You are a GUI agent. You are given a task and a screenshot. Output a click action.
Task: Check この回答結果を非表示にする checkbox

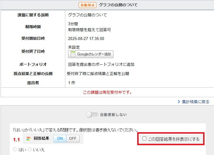point(144,139)
